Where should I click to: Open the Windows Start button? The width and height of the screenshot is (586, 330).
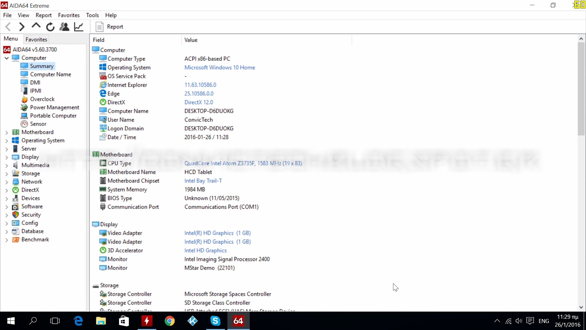coord(11,321)
